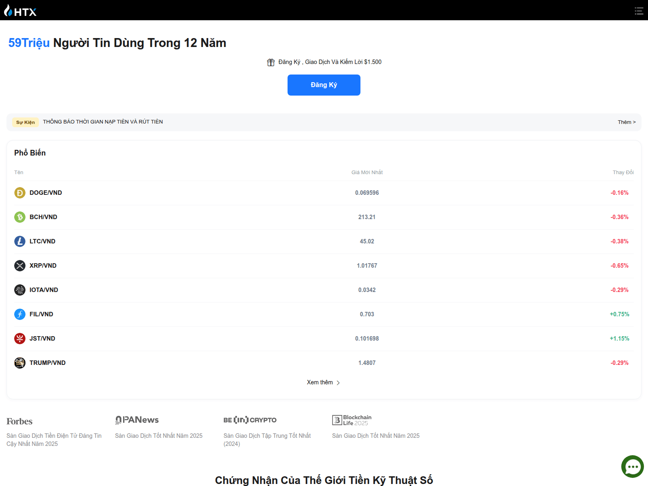Open the IOTA/VND pair
Screen dimensions: 648x486
click(44, 290)
